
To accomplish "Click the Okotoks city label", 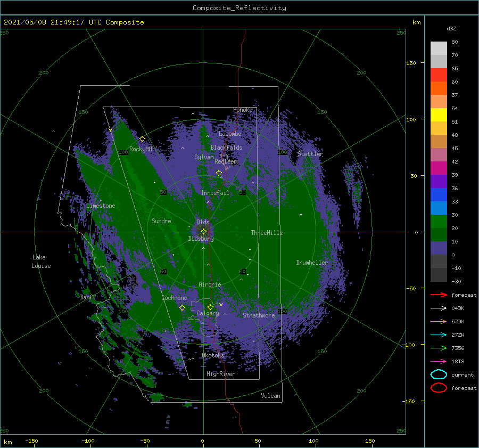I will [213, 355].
